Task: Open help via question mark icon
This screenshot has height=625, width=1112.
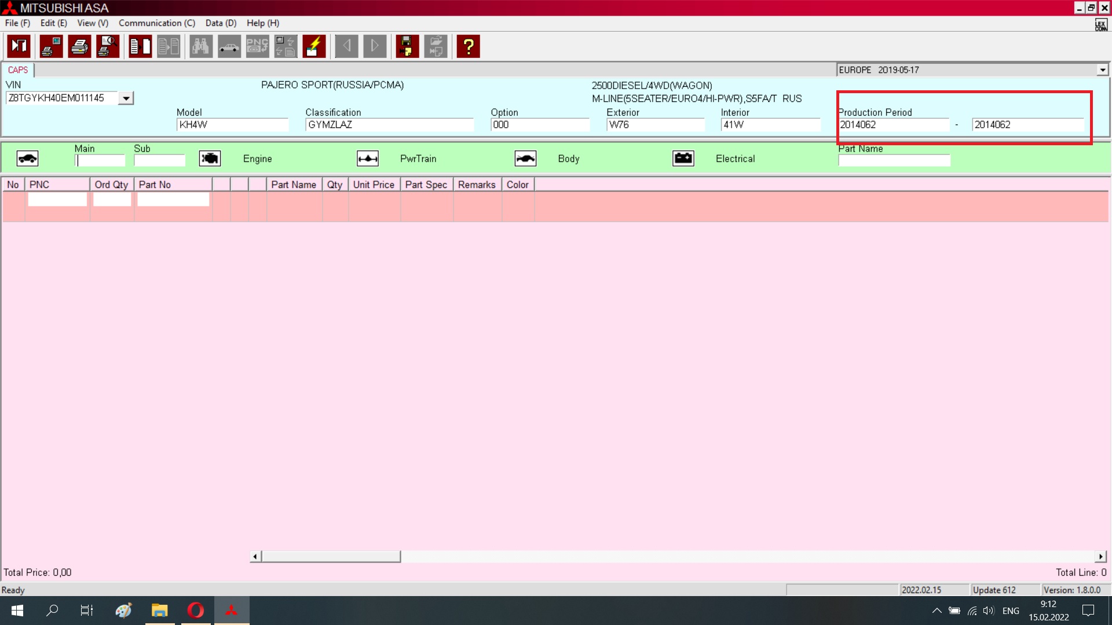Action: [468, 46]
